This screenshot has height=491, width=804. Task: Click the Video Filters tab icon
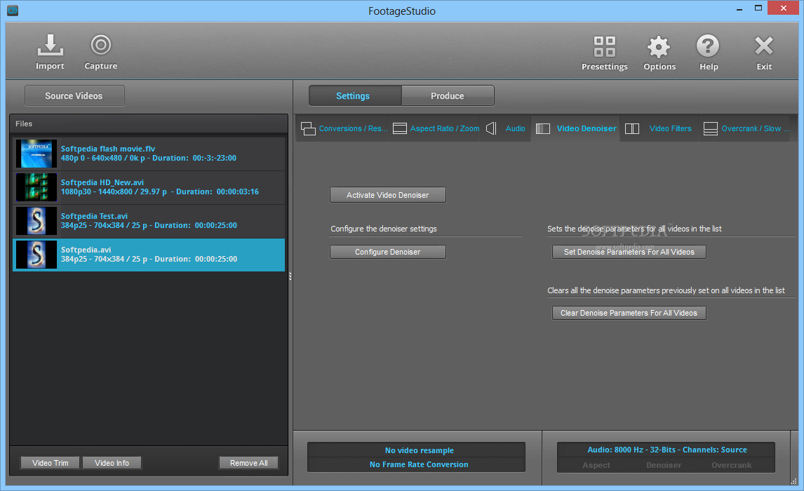pyautogui.click(x=632, y=128)
